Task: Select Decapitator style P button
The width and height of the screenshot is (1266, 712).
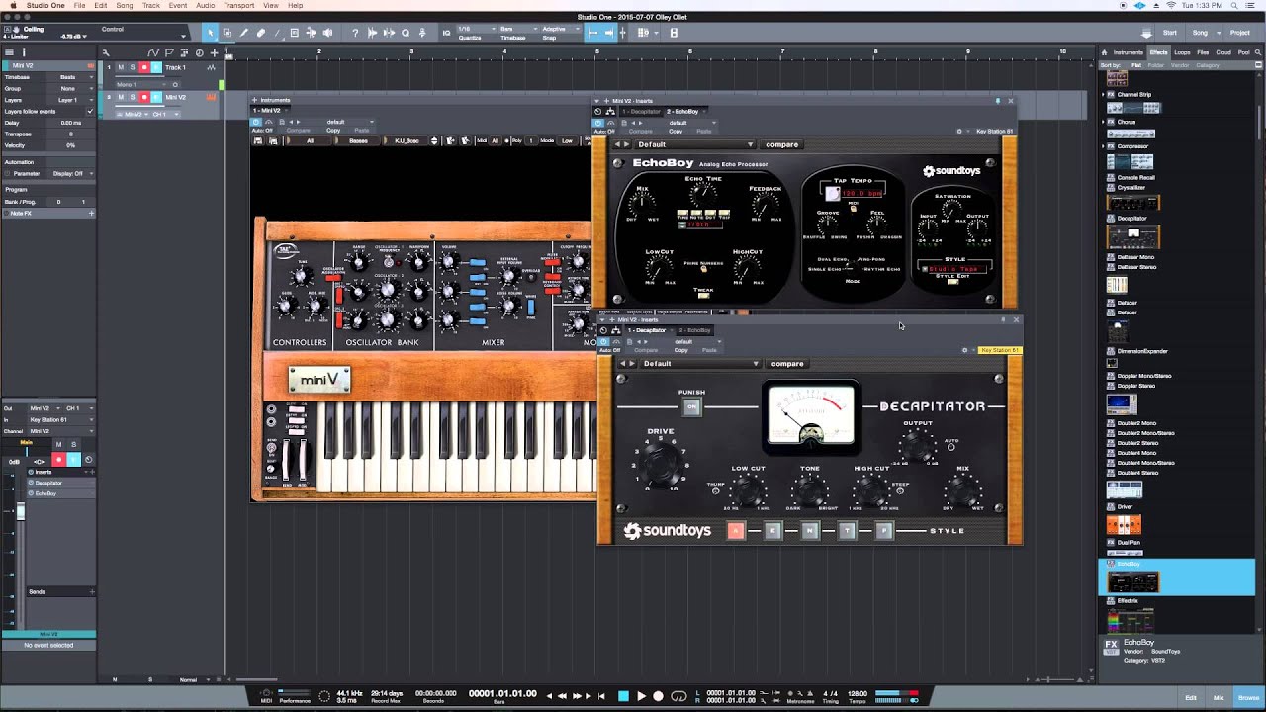Action: coord(884,531)
